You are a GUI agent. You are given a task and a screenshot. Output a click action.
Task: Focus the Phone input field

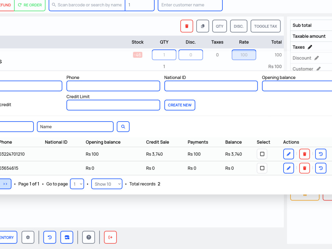coord(113,86)
